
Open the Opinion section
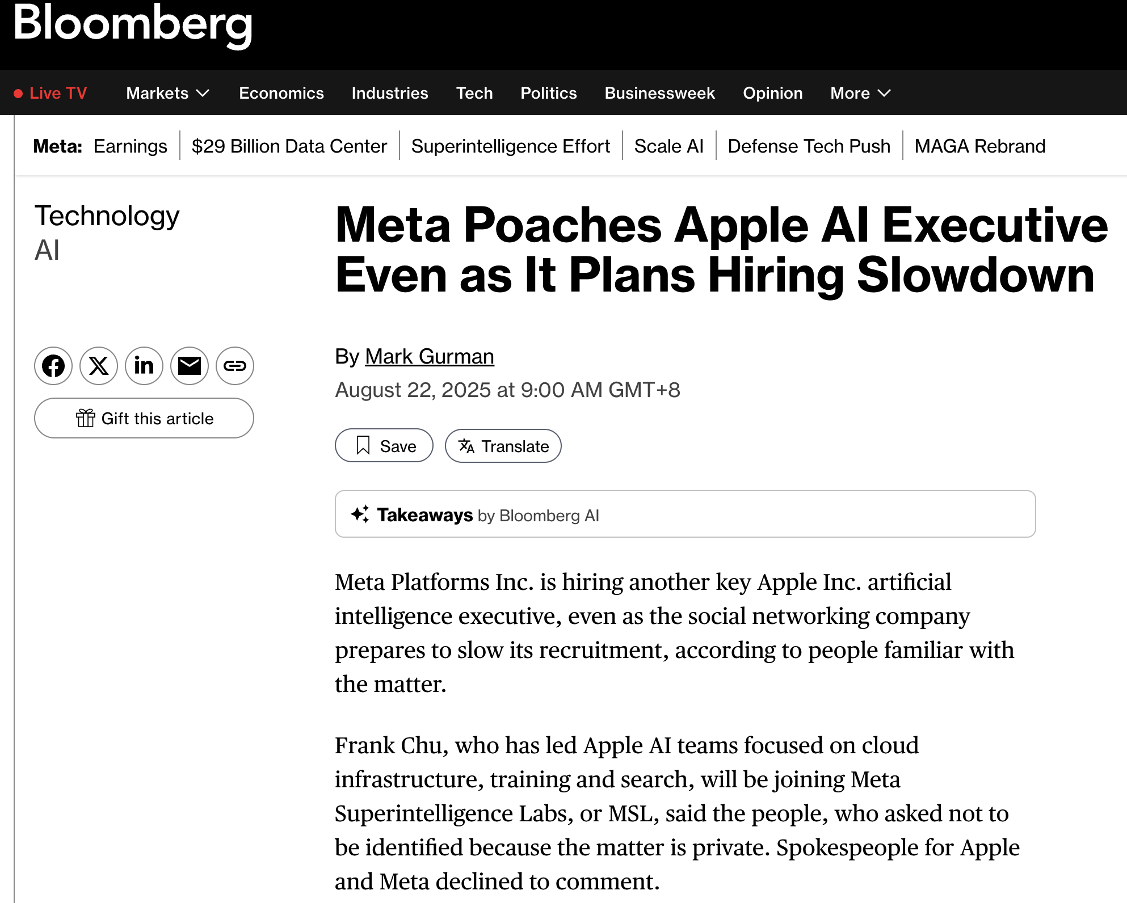click(772, 93)
